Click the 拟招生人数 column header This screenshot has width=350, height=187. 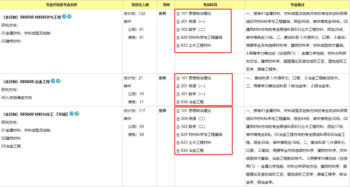point(140,5)
